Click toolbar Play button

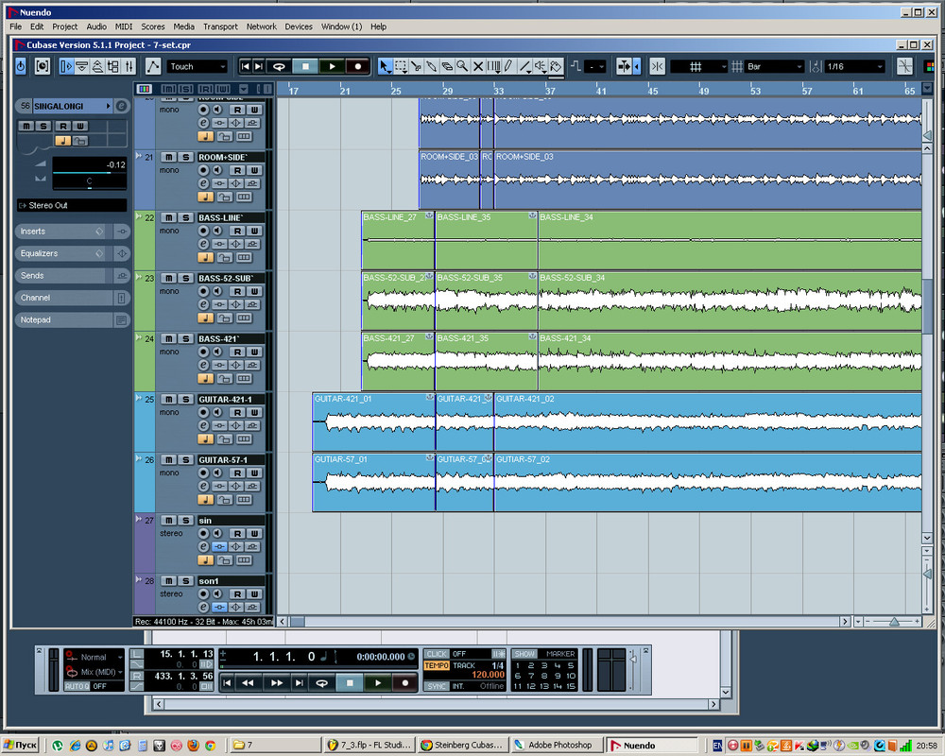332,66
